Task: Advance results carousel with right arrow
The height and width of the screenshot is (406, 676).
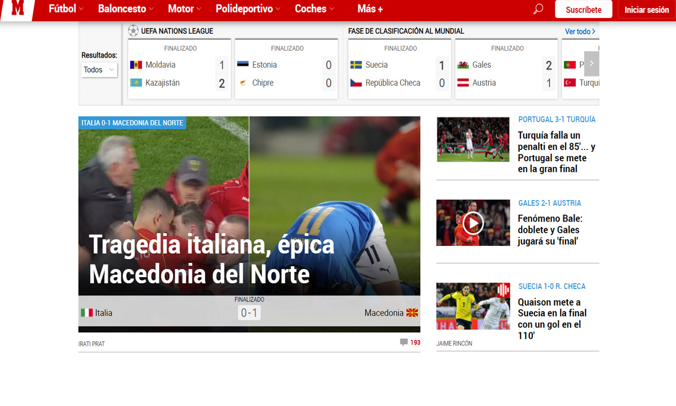Action: pos(591,64)
